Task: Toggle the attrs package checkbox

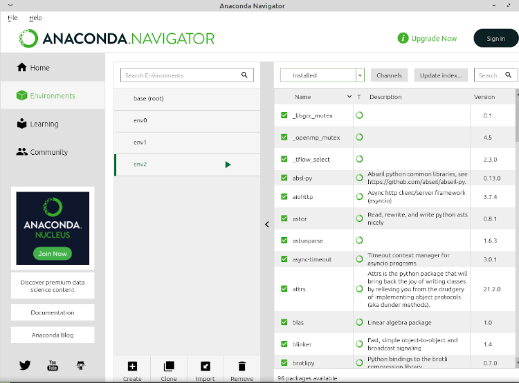Action: coord(284,289)
